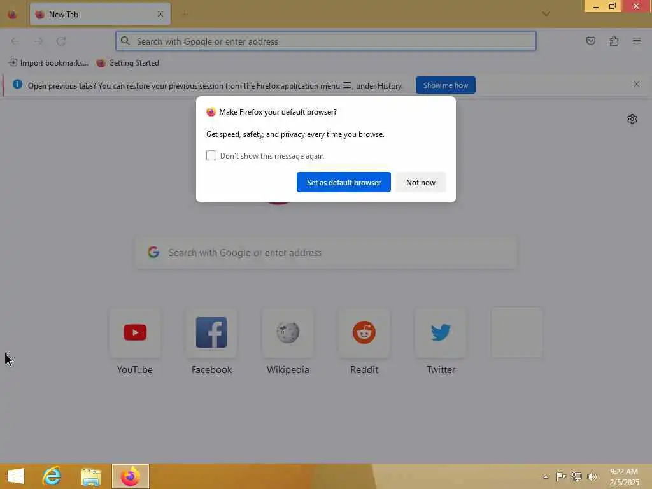Click the Google G logo in search box

[x=153, y=252]
